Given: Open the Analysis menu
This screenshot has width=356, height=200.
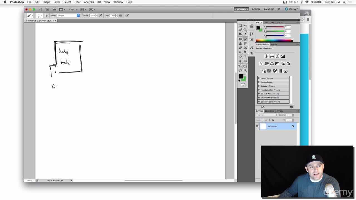Looking at the screenshot, I should 89,2.
